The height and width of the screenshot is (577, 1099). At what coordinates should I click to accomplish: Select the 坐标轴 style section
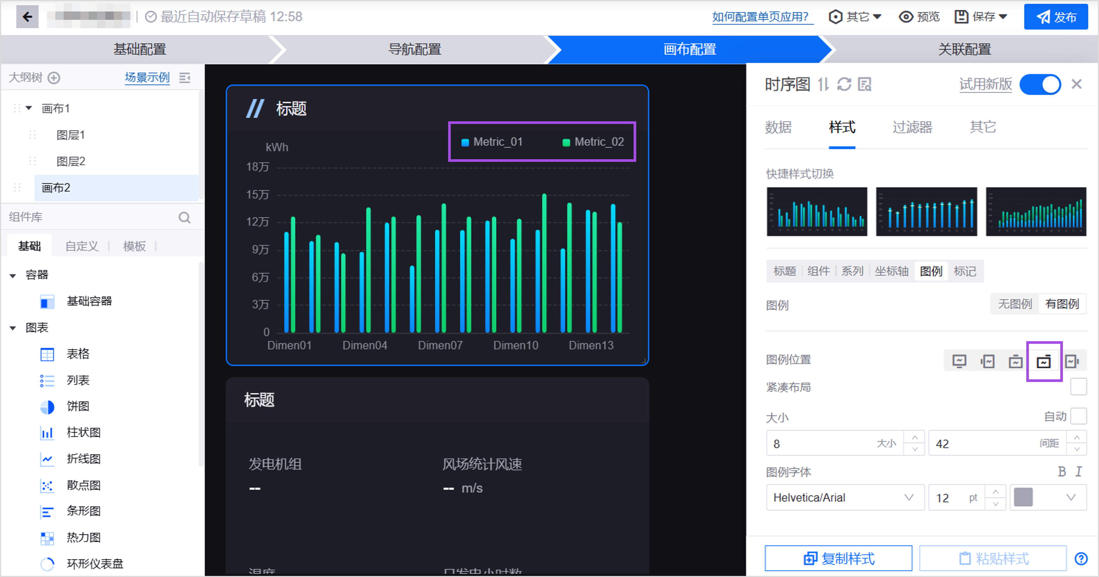[891, 271]
